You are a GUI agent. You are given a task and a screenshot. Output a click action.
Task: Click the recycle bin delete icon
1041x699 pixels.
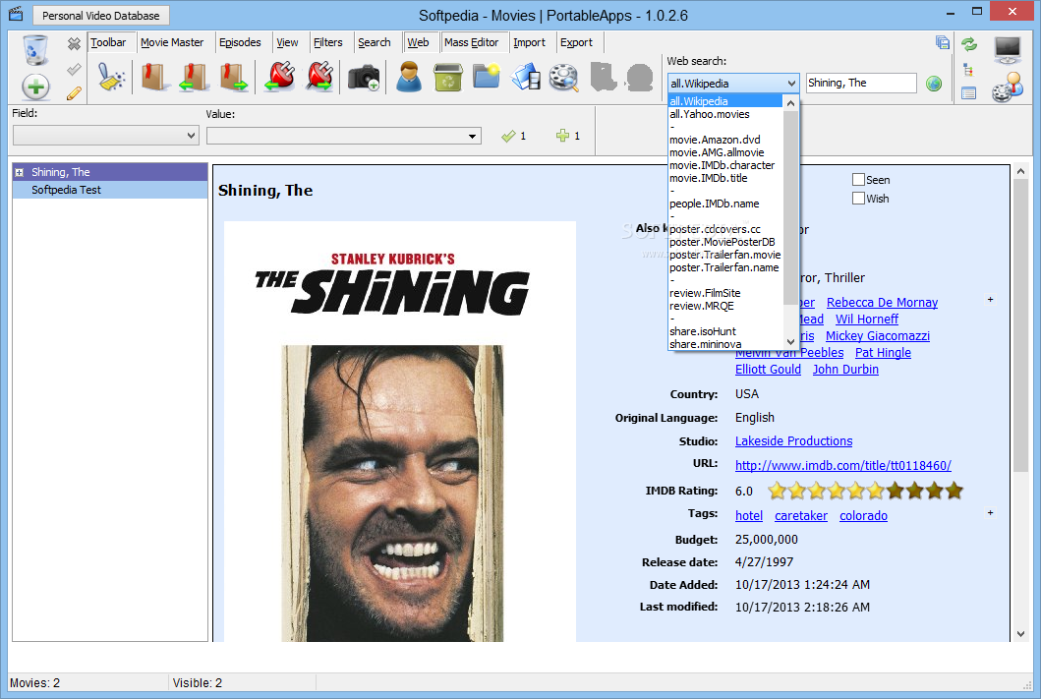(35, 50)
